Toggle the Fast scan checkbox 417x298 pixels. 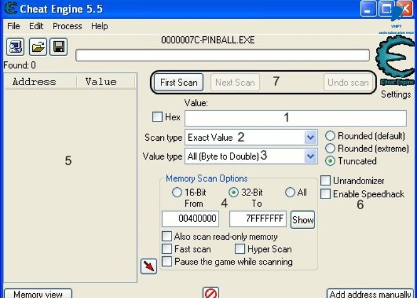(167, 249)
